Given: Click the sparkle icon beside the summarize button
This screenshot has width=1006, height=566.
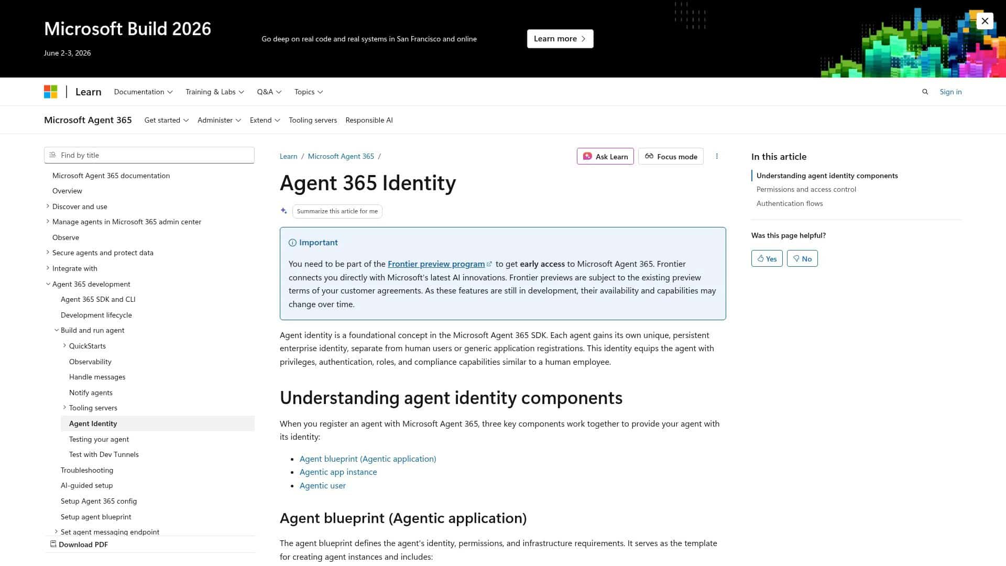Looking at the screenshot, I should (x=283, y=211).
